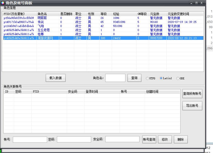Click the 查询所有帐号 button
Screen dimensions: 213x153
pos(192,94)
